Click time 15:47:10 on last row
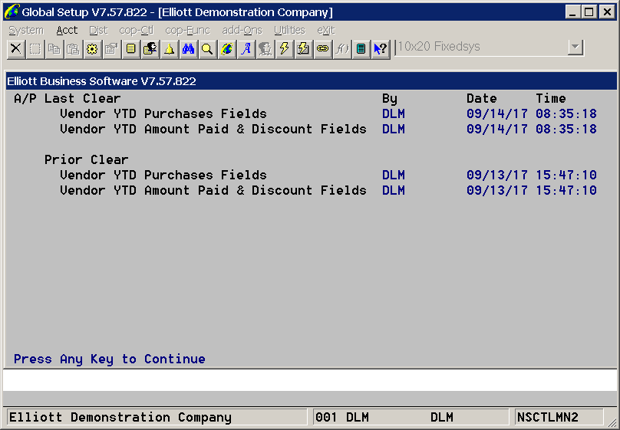This screenshot has height=430, width=620. (x=566, y=190)
